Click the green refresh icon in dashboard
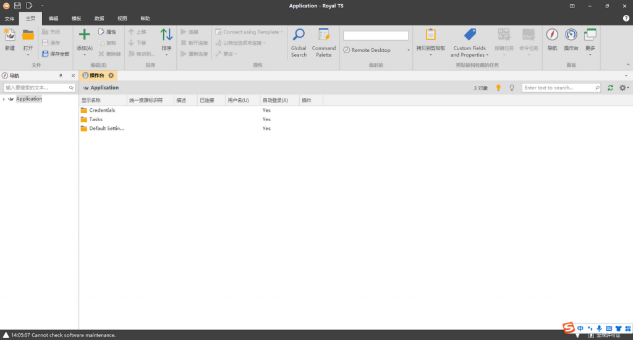The image size is (633, 340). click(x=611, y=88)
